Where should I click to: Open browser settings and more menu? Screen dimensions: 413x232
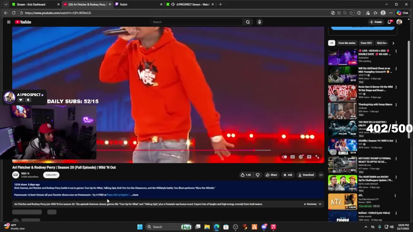tap(391, 13)
